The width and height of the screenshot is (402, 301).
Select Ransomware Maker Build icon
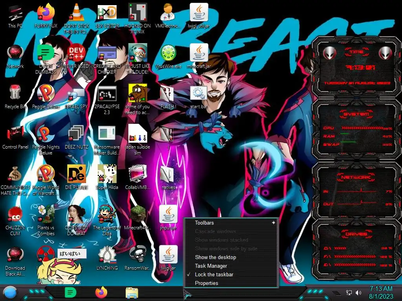(x=107, y=134)
